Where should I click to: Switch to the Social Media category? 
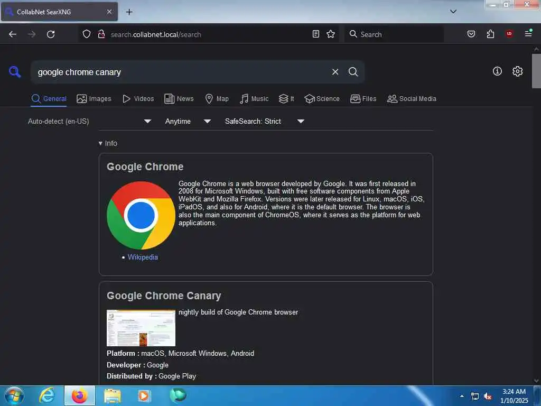pos(412,99)
